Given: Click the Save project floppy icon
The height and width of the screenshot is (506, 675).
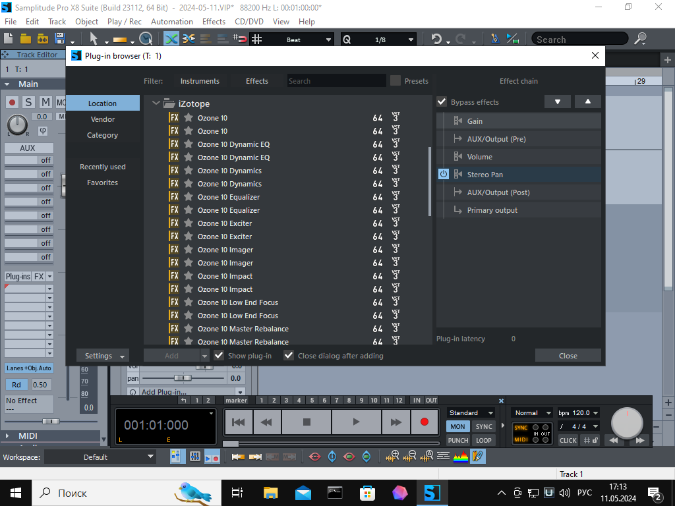Looking at the screenshot, I should click(59, 39).
